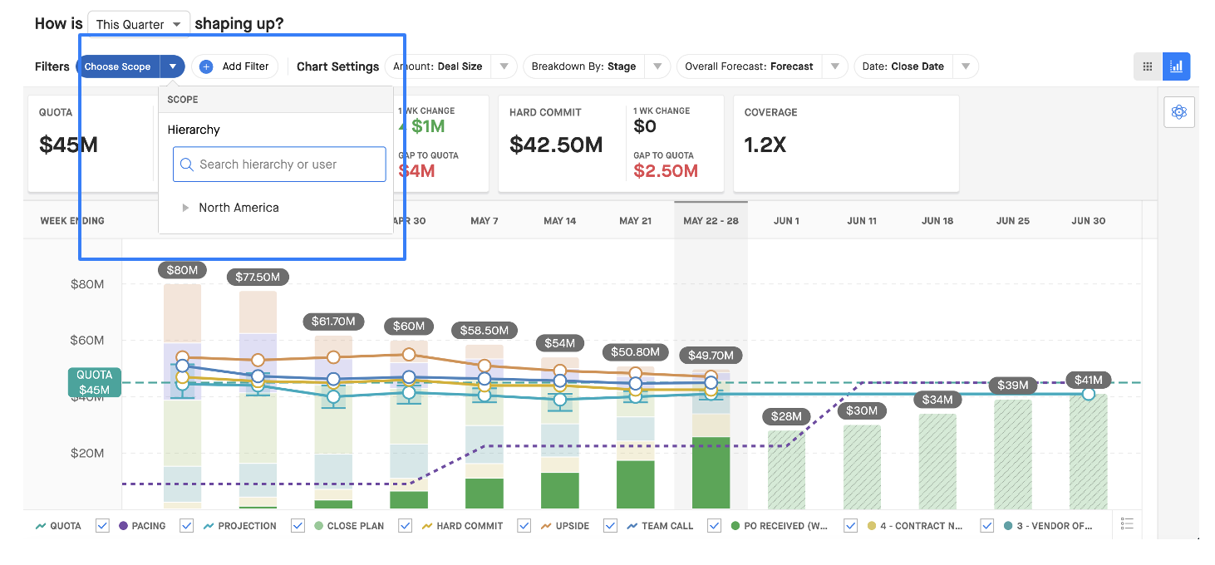Open the atom insights icon on the right
This screenshot has height=565, width=1215.
1179,112
